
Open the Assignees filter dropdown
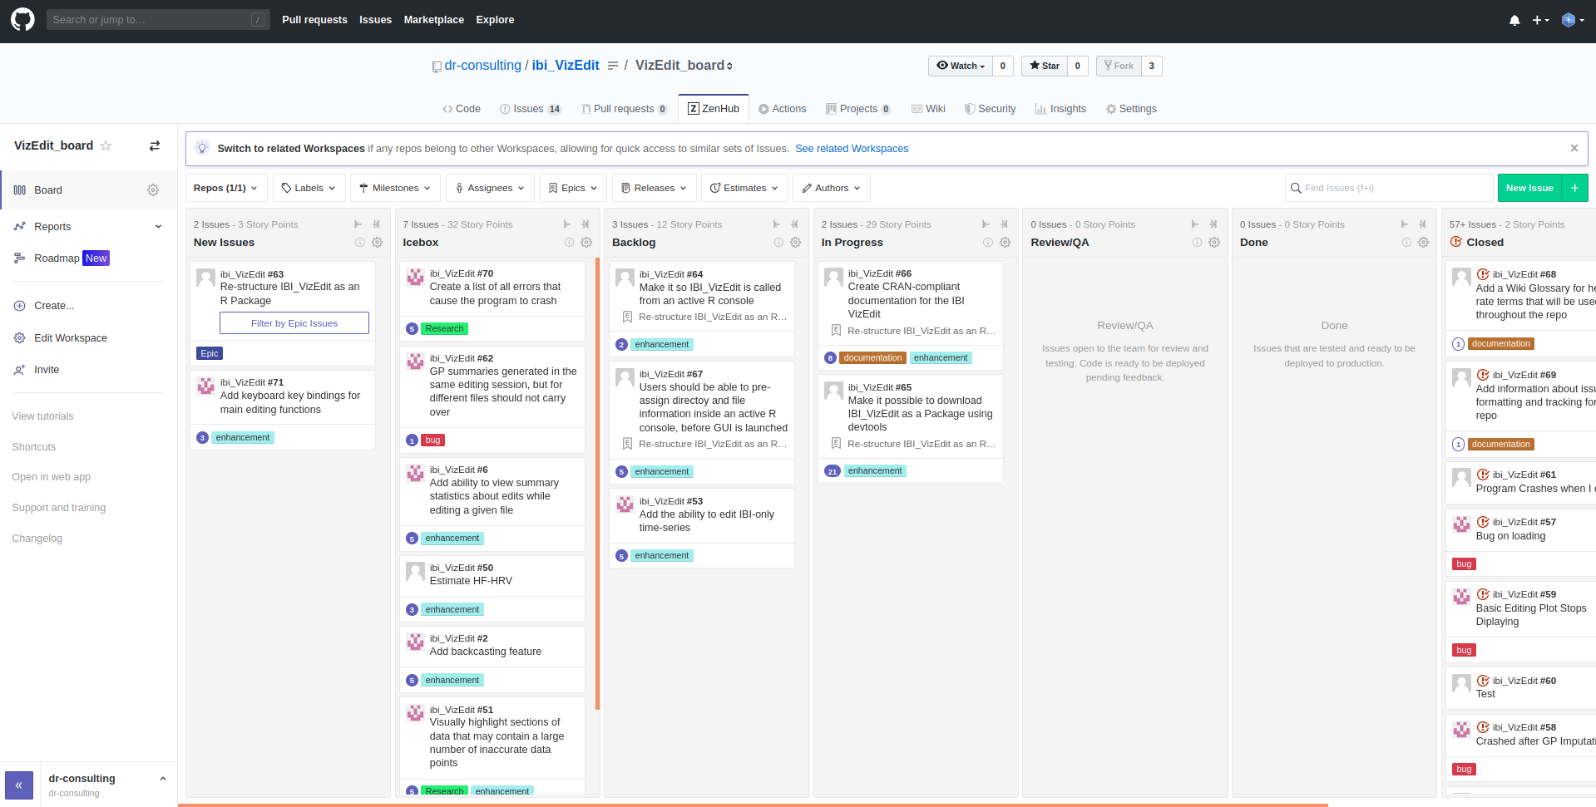pos(490,188)
